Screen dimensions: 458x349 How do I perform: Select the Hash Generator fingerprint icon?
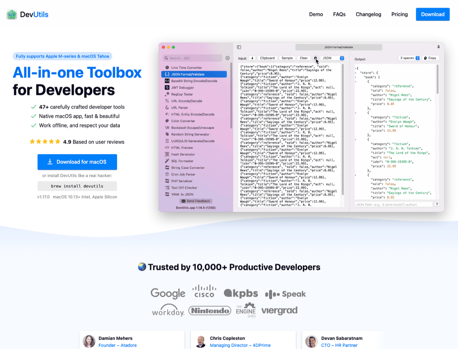tap(167, 154)
